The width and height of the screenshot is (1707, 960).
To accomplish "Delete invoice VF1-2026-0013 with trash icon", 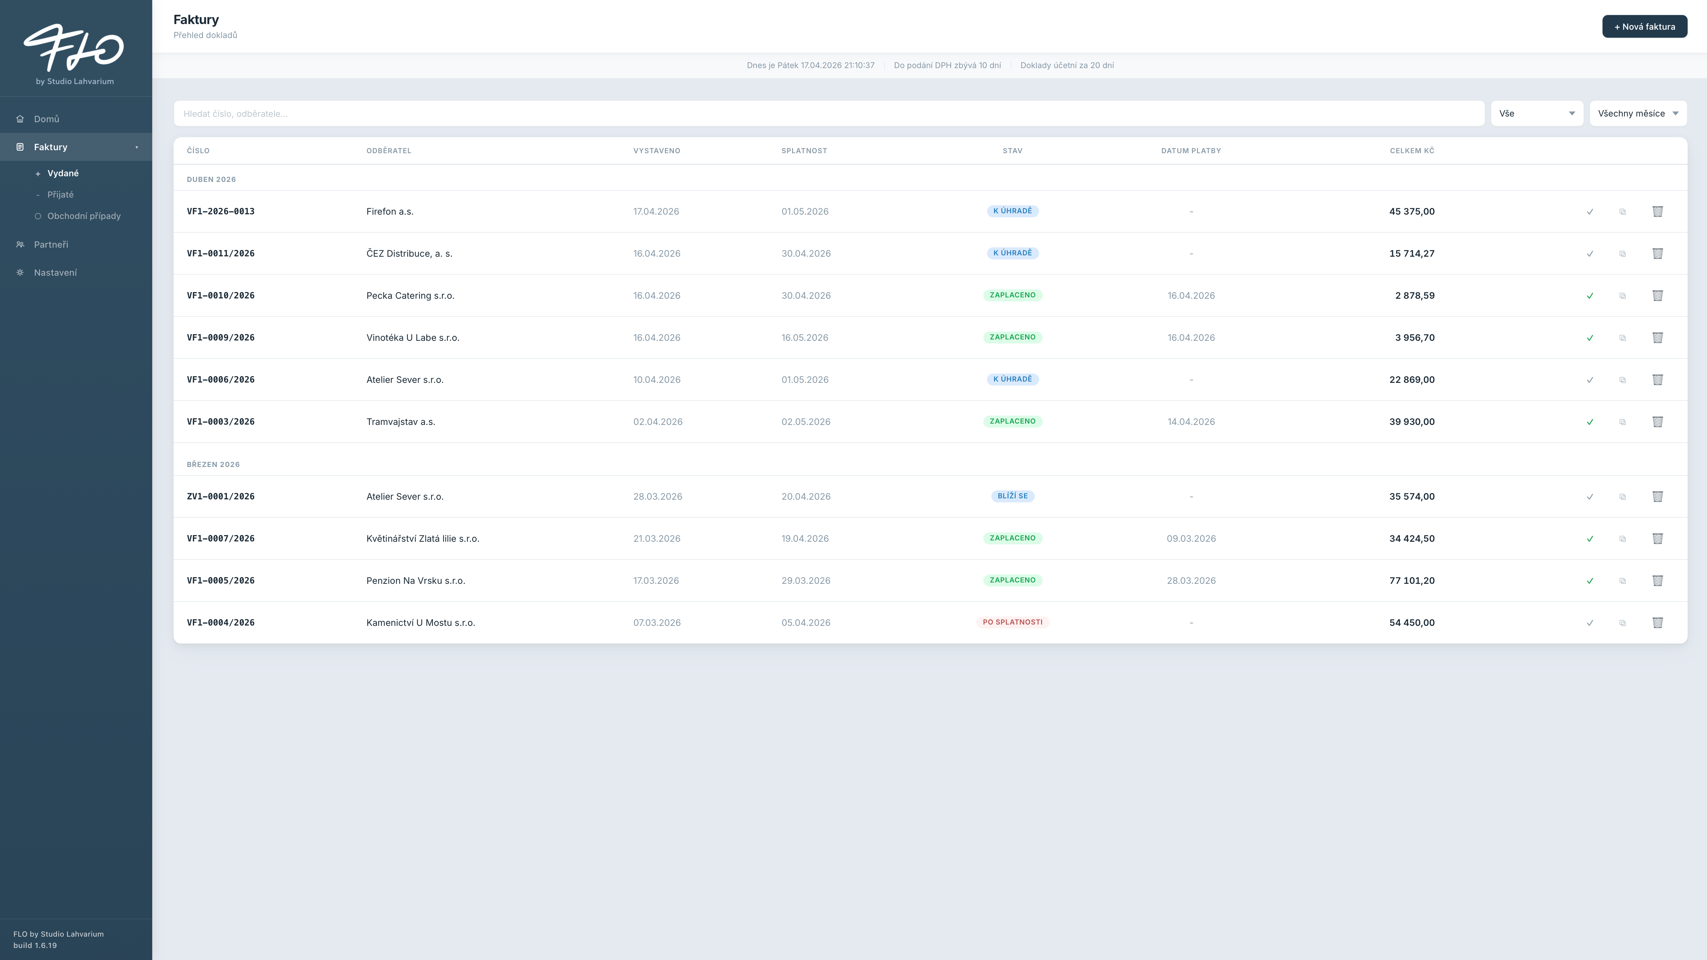I will point(1657,211).
